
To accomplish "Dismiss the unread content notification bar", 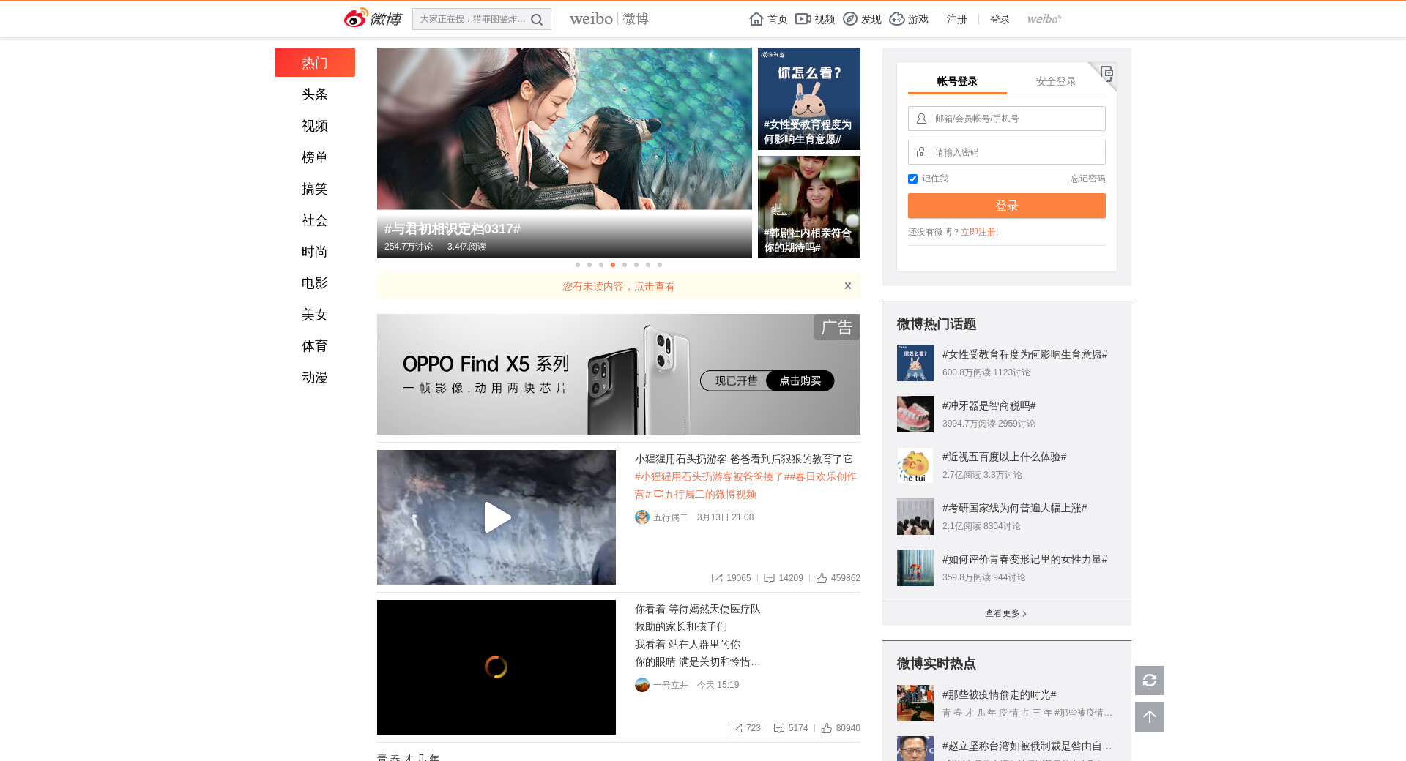I will 847,286.
